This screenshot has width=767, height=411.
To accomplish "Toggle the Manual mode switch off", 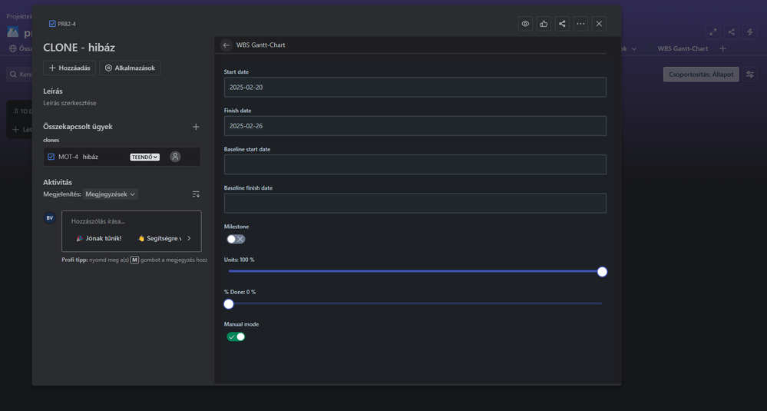I will click(236, 336).
